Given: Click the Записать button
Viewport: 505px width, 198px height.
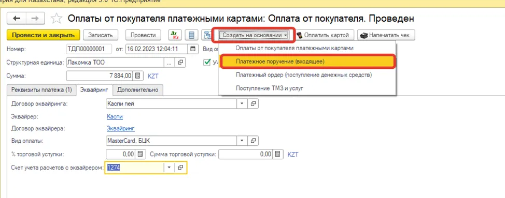Looking at the screenshot, I should [x=101, y=35].
